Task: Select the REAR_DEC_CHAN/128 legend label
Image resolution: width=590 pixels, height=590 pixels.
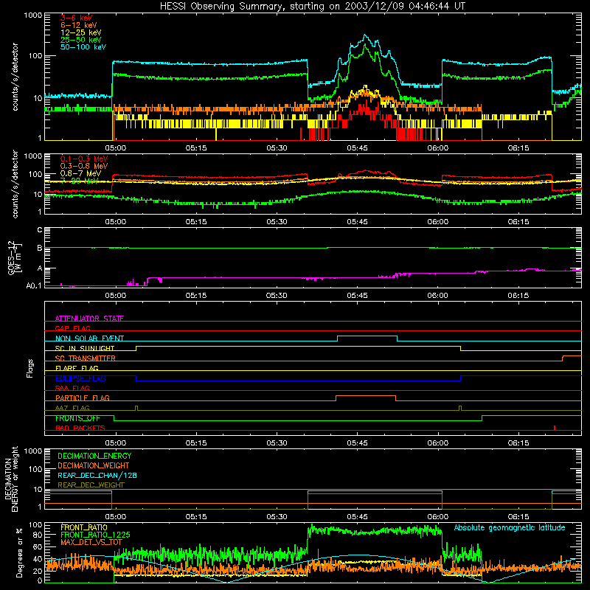Action: [97, 475]
